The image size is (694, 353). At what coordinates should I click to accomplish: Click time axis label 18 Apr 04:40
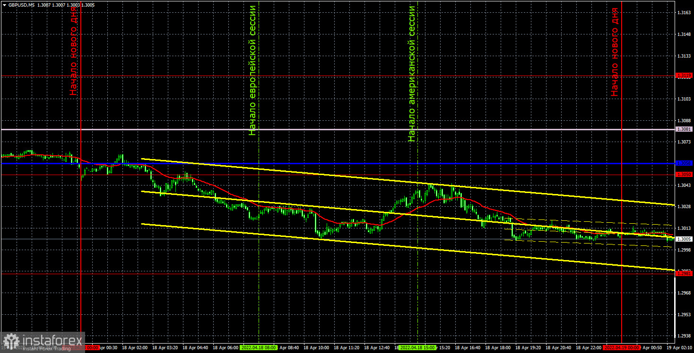click(194, 347)
